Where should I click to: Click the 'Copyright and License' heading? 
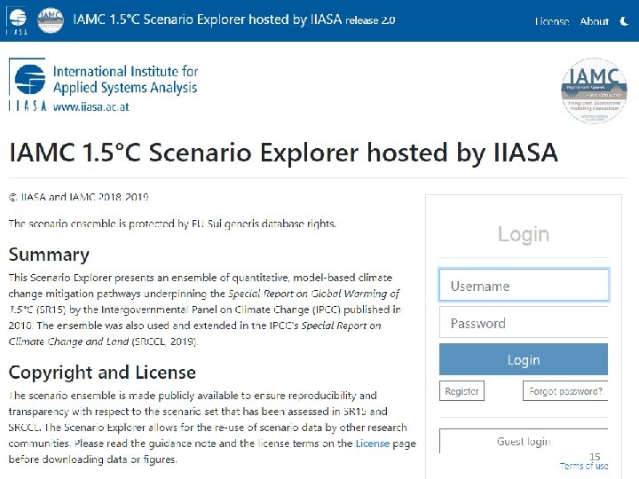point(102,373)
